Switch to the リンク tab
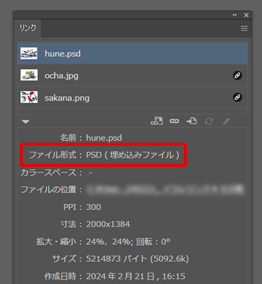This screenshot has height=284, width=262. 28,28
